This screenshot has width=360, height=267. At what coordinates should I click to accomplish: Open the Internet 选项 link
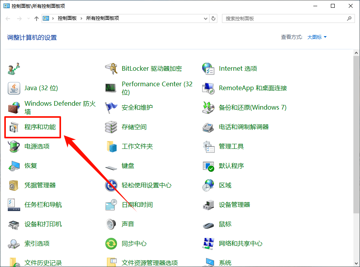(x=238, y=69)
